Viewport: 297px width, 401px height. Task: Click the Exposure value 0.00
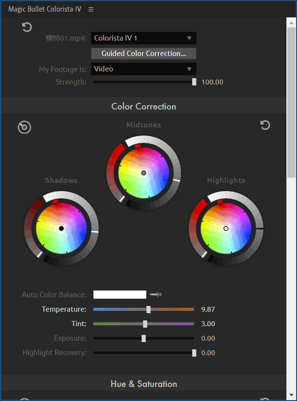point(208,338)
